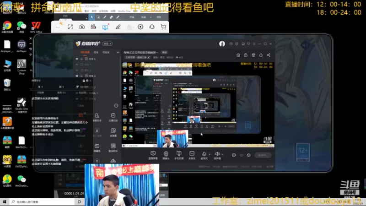This screenshot has height=206, width=366.
Task: Toggle preview eye icon next to settings gear
Action: [x=242, y=155]
